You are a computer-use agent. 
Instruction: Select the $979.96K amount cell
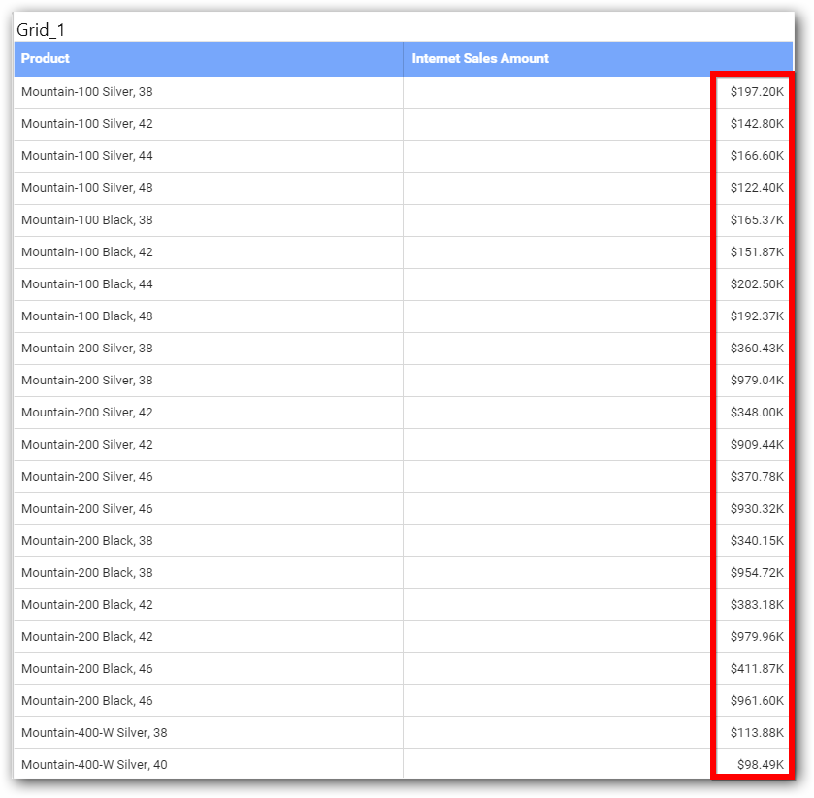click(x=757, y=637)
